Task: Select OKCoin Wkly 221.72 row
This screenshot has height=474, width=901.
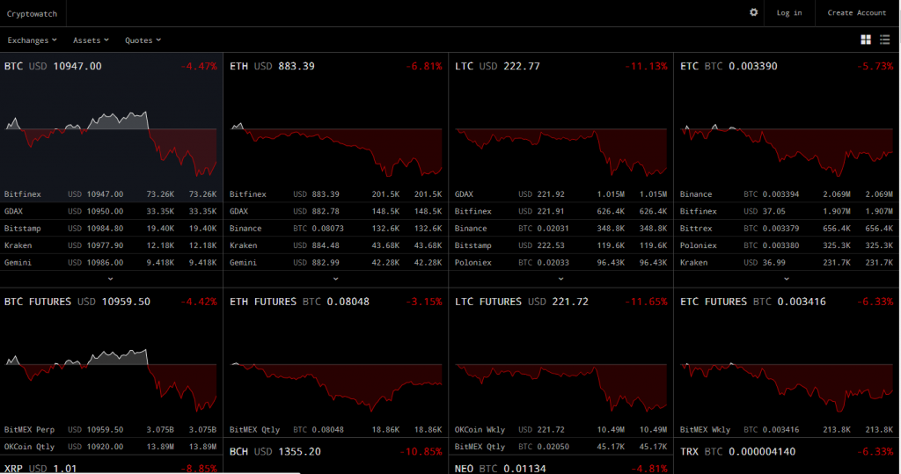Action: 561,430
